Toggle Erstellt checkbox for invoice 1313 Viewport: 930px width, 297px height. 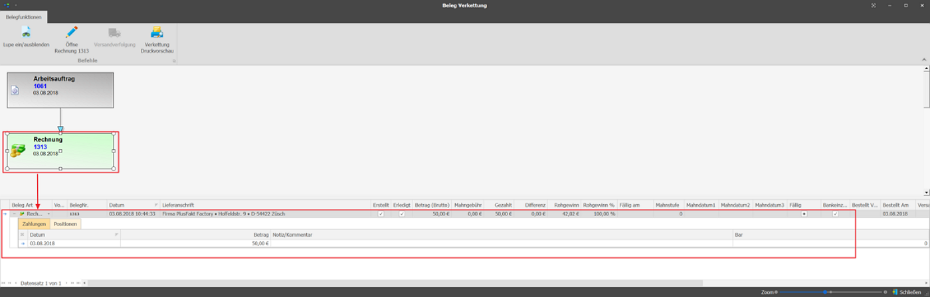click(x=381, y=214)
